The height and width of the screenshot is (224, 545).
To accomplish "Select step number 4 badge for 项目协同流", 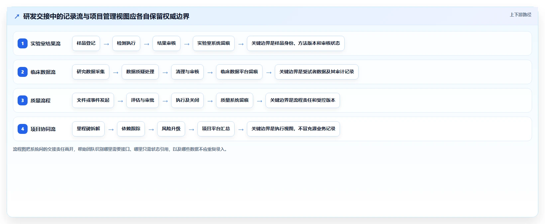I will (x=23, y=129).
